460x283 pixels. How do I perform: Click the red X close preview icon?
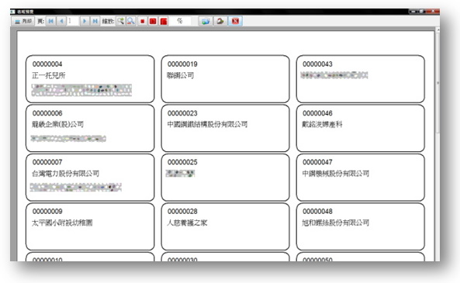[x=235, y=21]
